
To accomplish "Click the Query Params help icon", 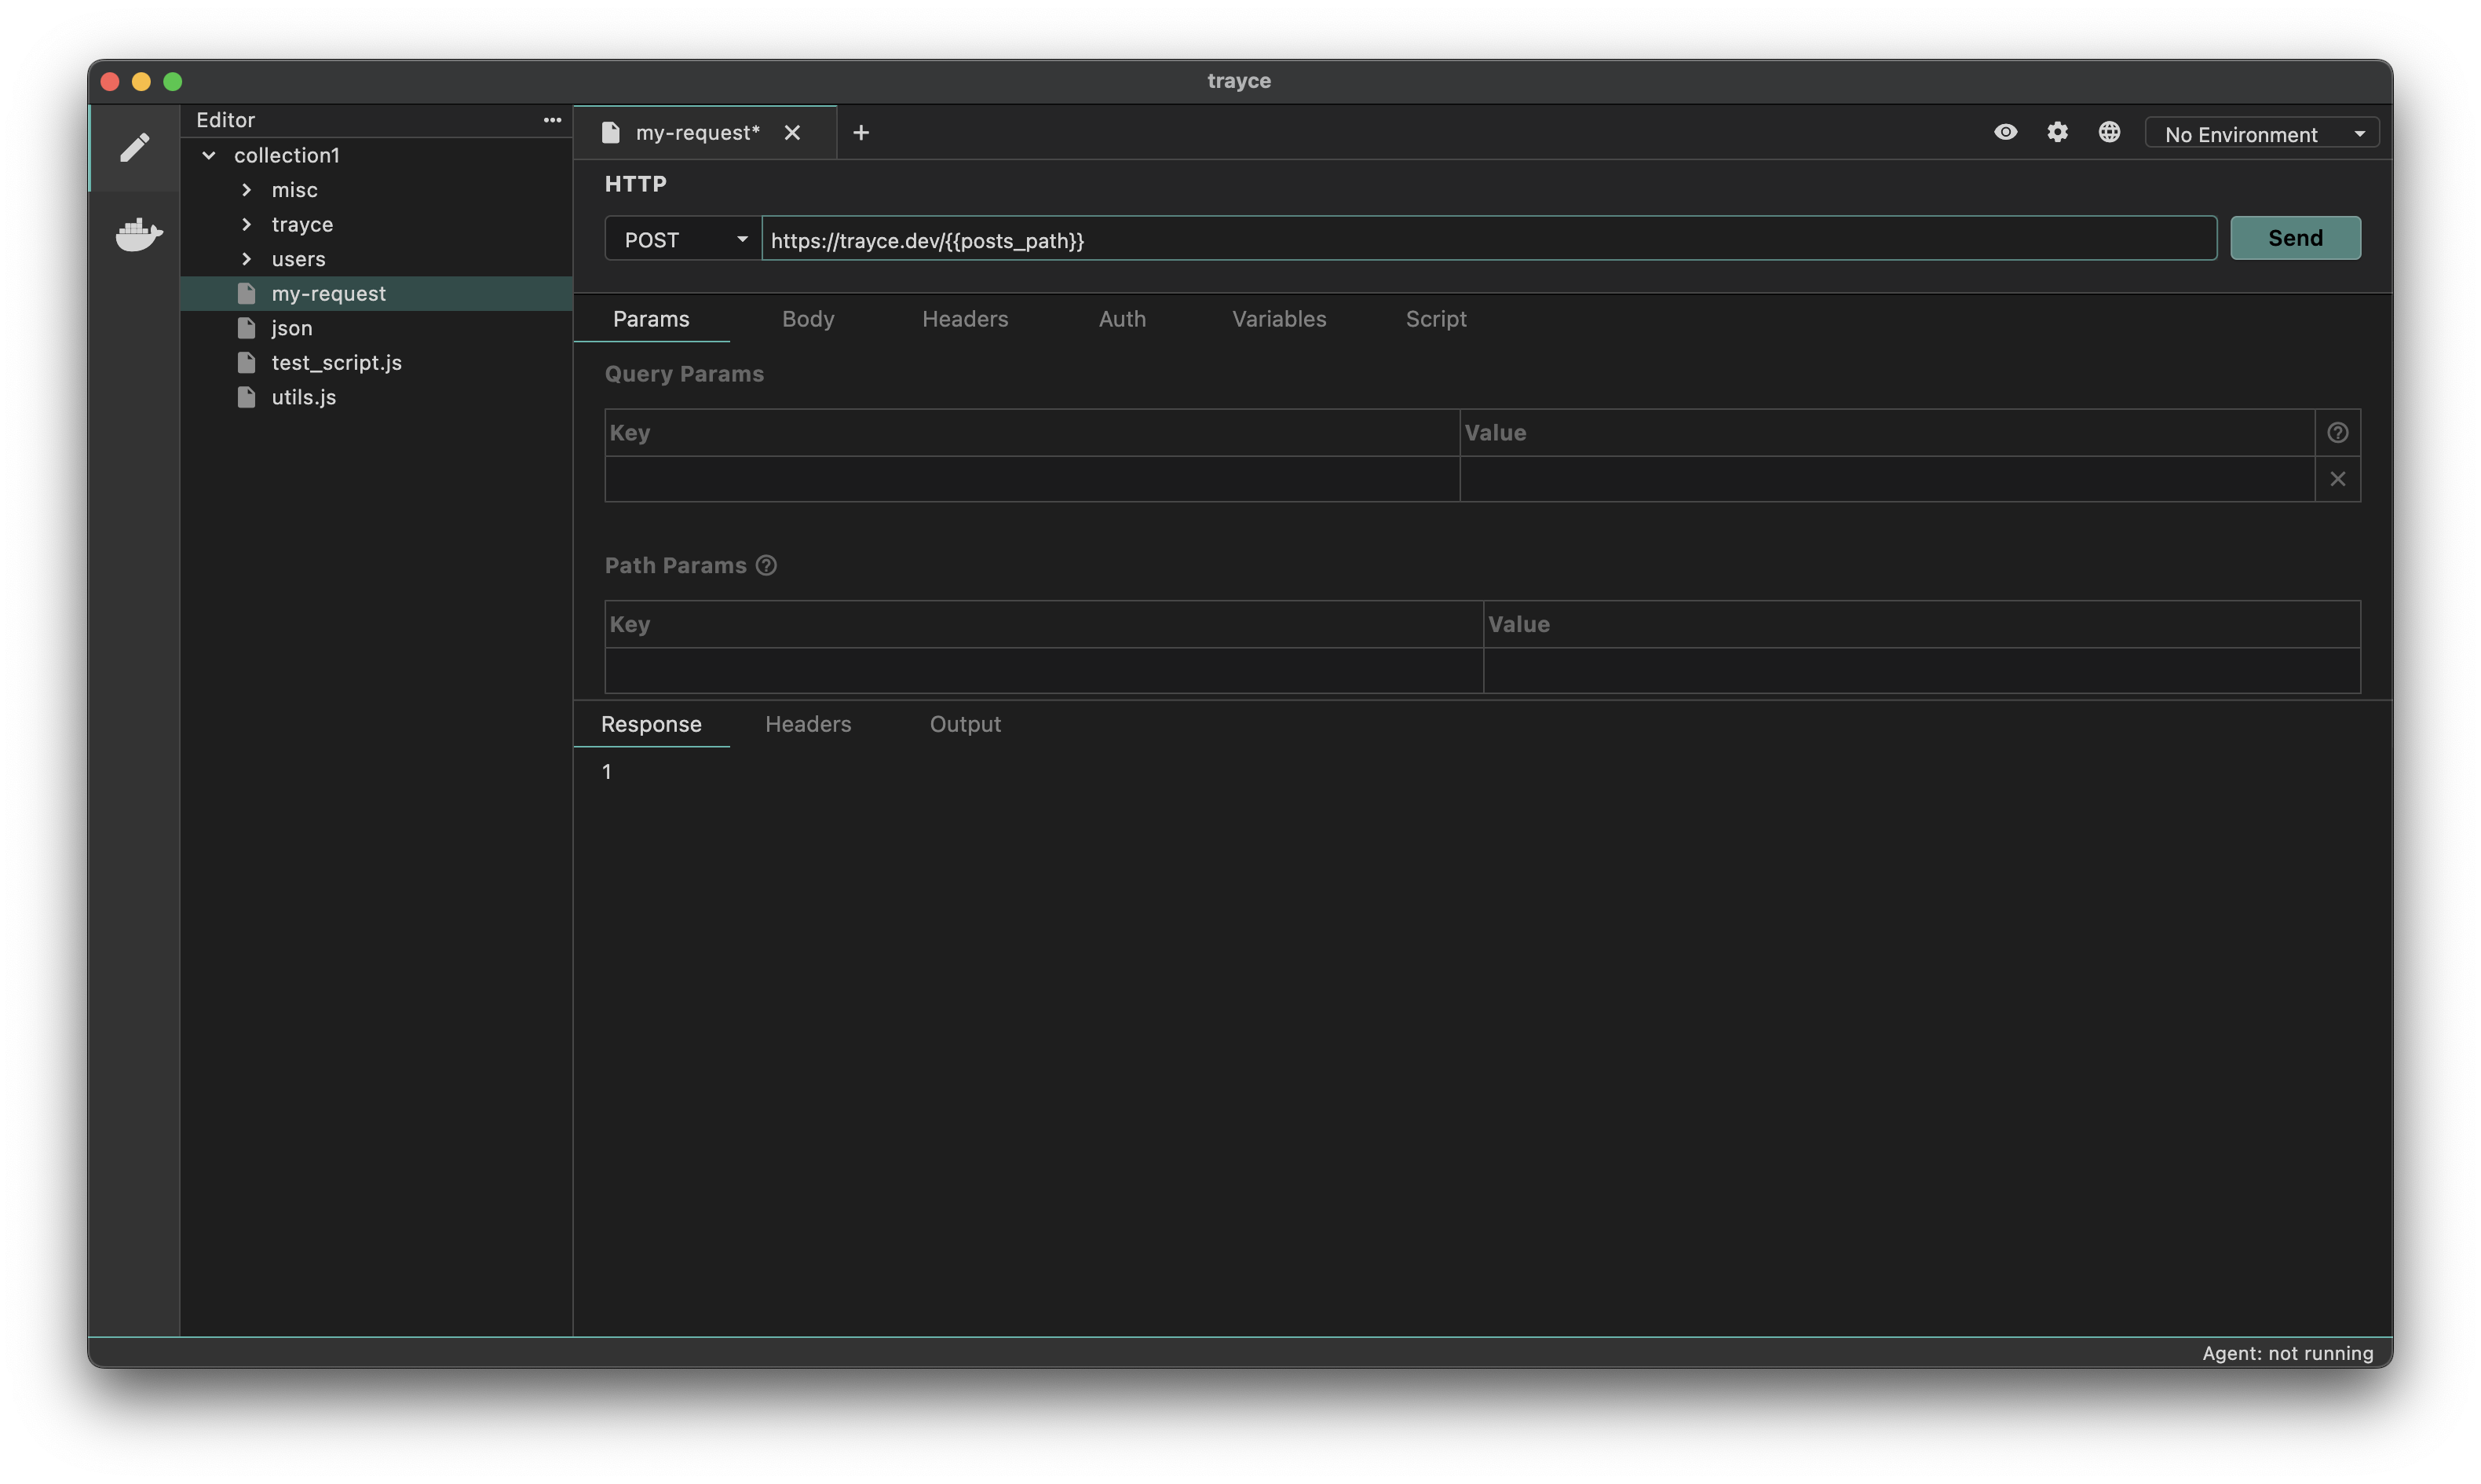I will pyautogui.click(x=2337, y=433).
